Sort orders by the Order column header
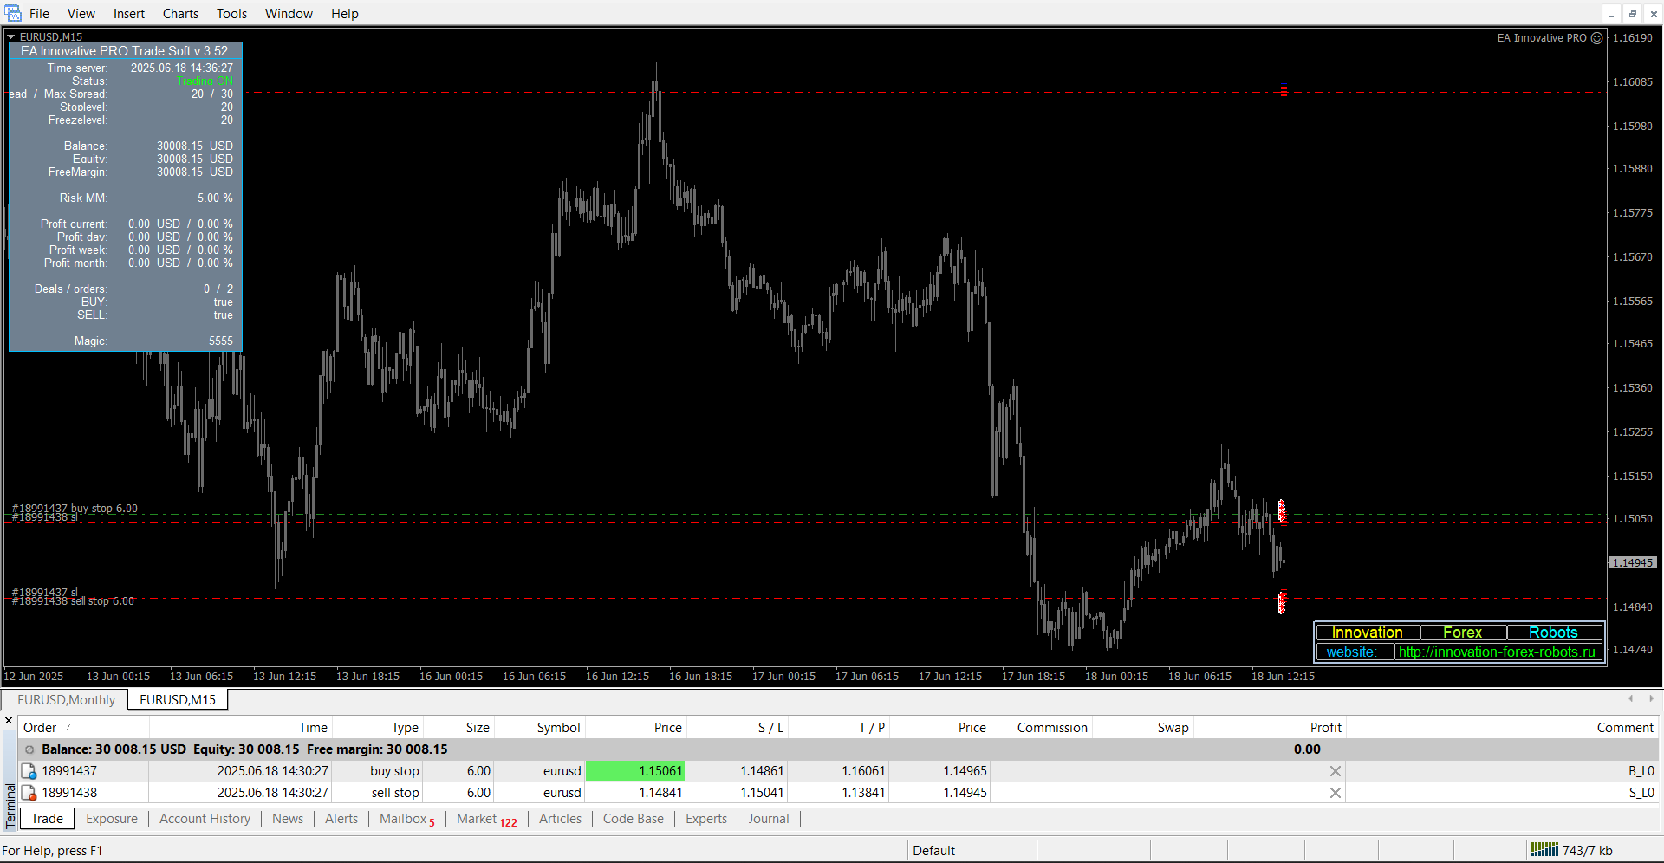Image resolution: width=1664 pixels, height=863 pixels. click(40, 728)
